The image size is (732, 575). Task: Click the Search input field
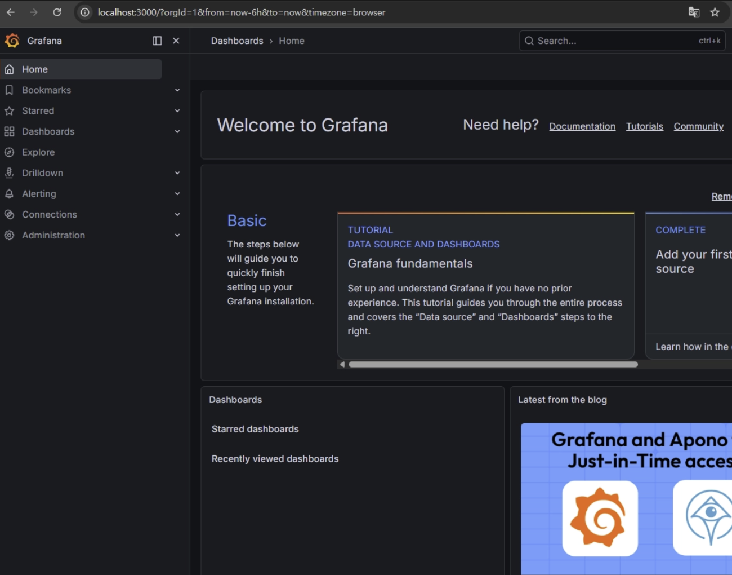(x=614, y=41)
